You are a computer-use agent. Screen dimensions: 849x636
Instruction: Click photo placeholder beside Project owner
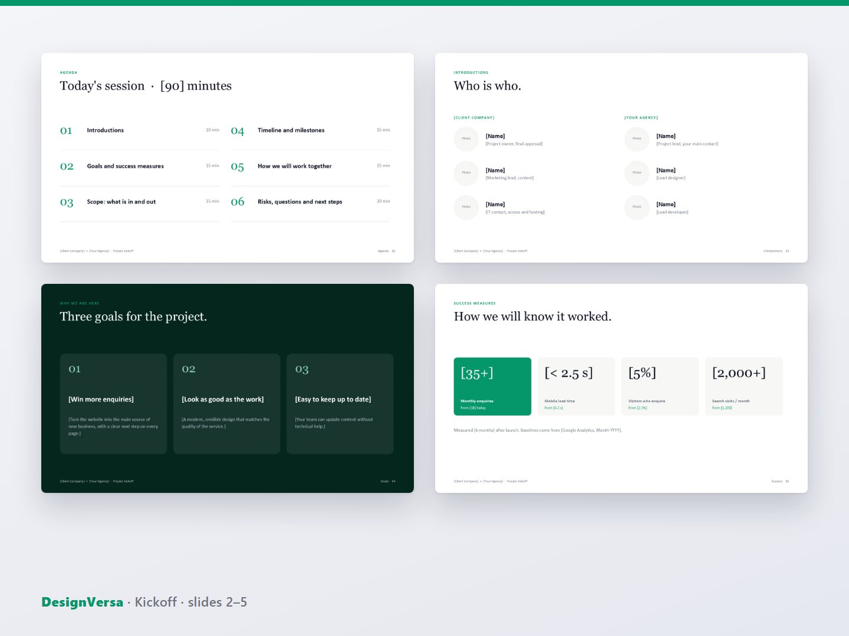(466, 139)
